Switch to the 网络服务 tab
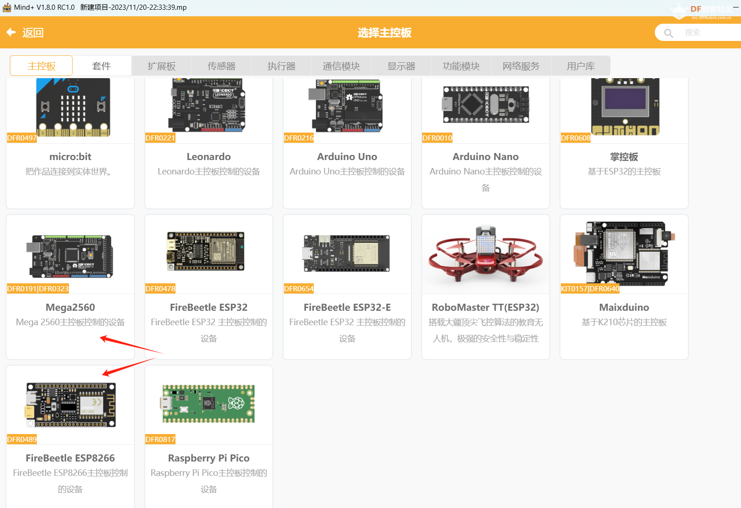 [x=521, y=66]
